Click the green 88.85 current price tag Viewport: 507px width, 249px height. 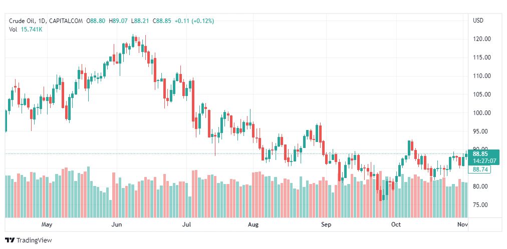(482, 154)
